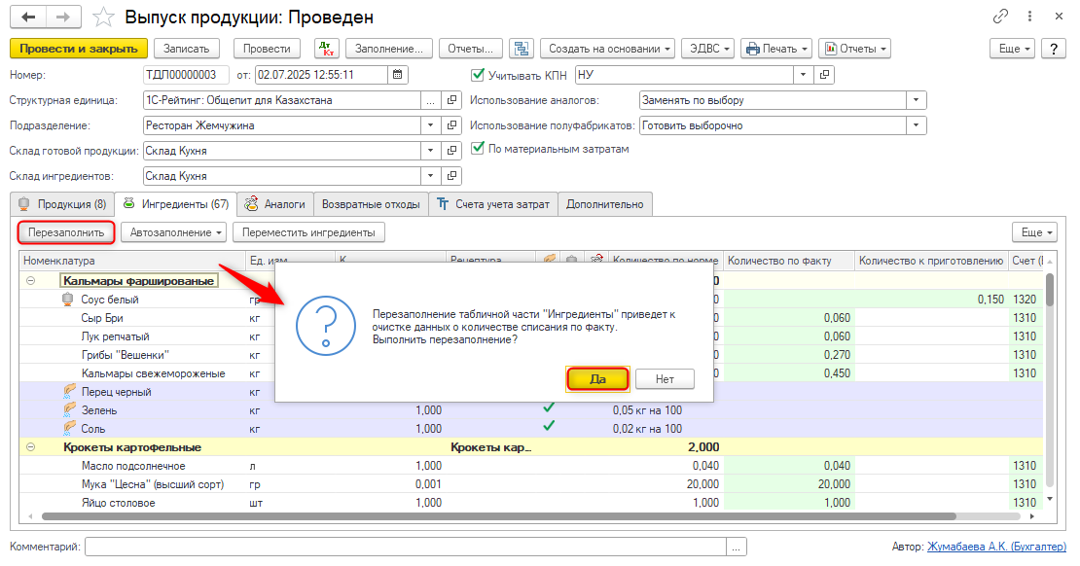Add document to favorites with star icon
Viewport: 1080px width, 566px height.
(x=103, y=18)
